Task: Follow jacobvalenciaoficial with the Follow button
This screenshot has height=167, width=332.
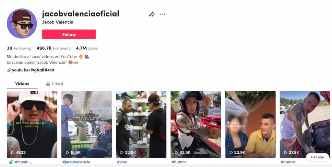Action: (69, 34)
